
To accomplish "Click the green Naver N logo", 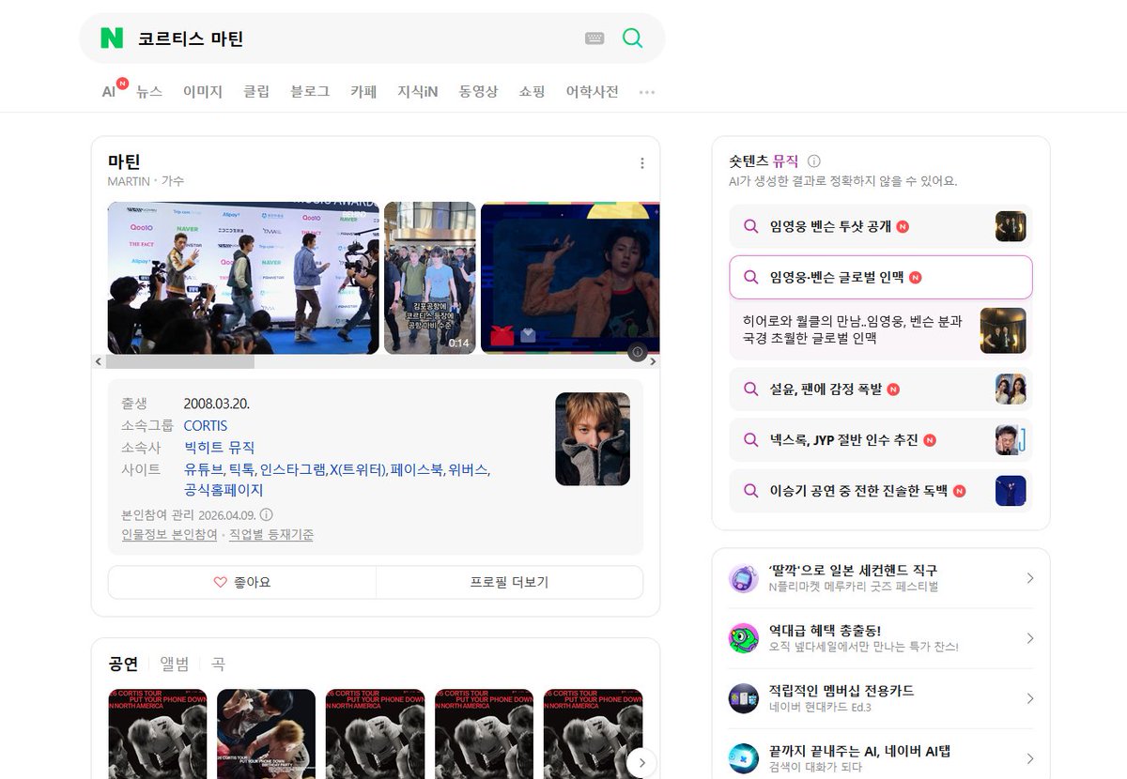I will point(112,38).
